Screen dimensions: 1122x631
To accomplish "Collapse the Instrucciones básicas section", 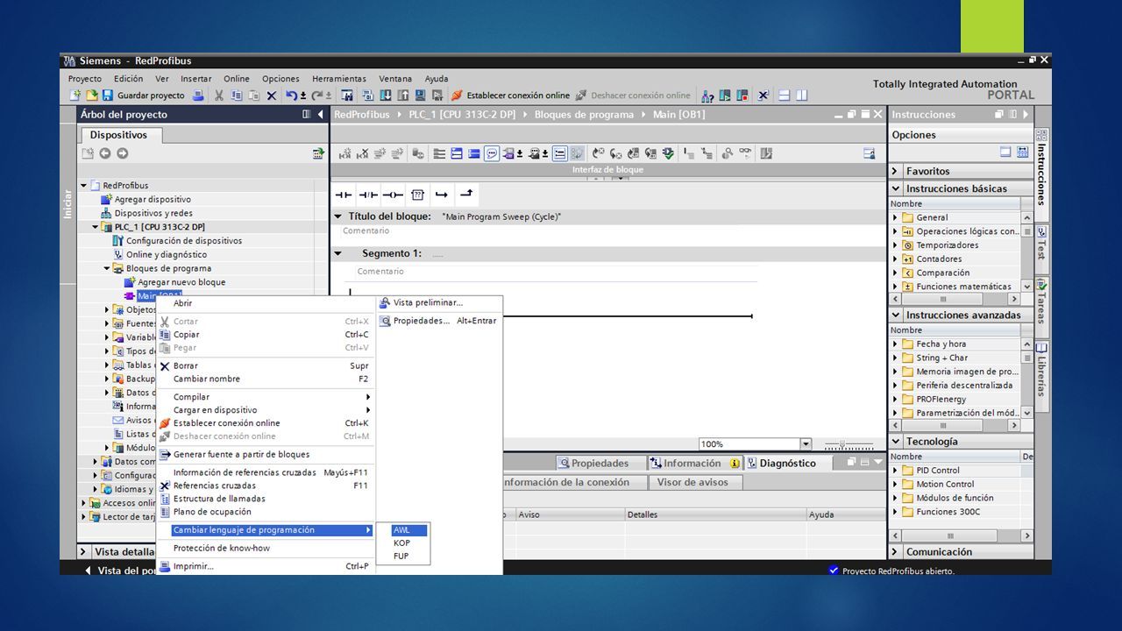I will coord(896,188).
